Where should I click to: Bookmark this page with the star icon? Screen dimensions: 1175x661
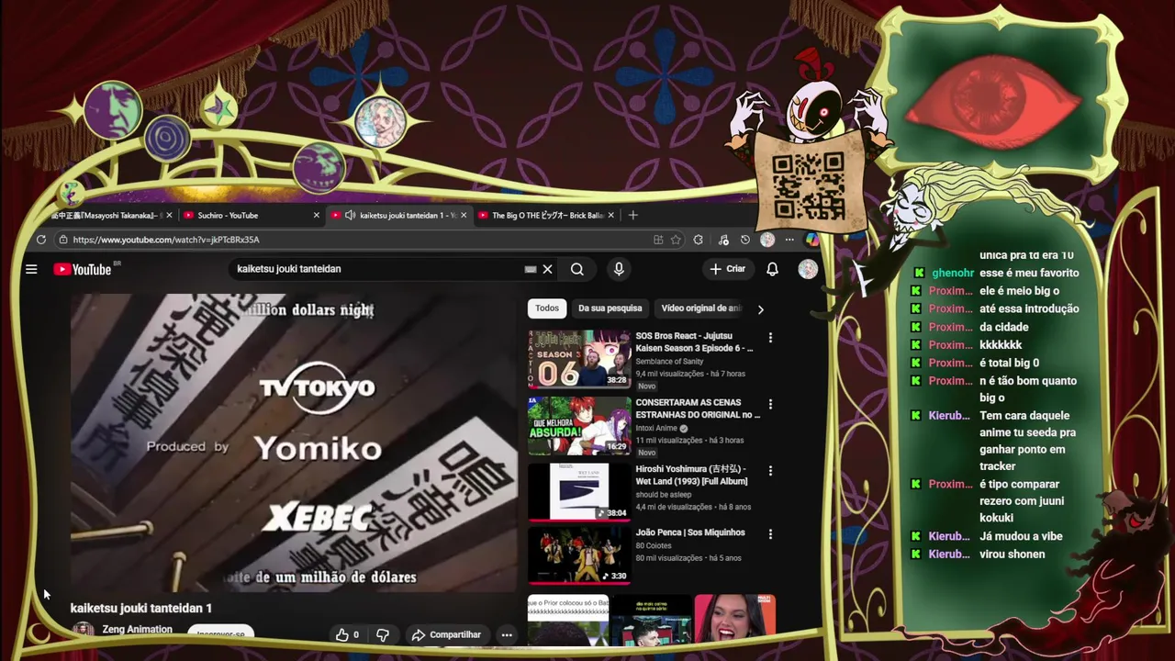676,240
